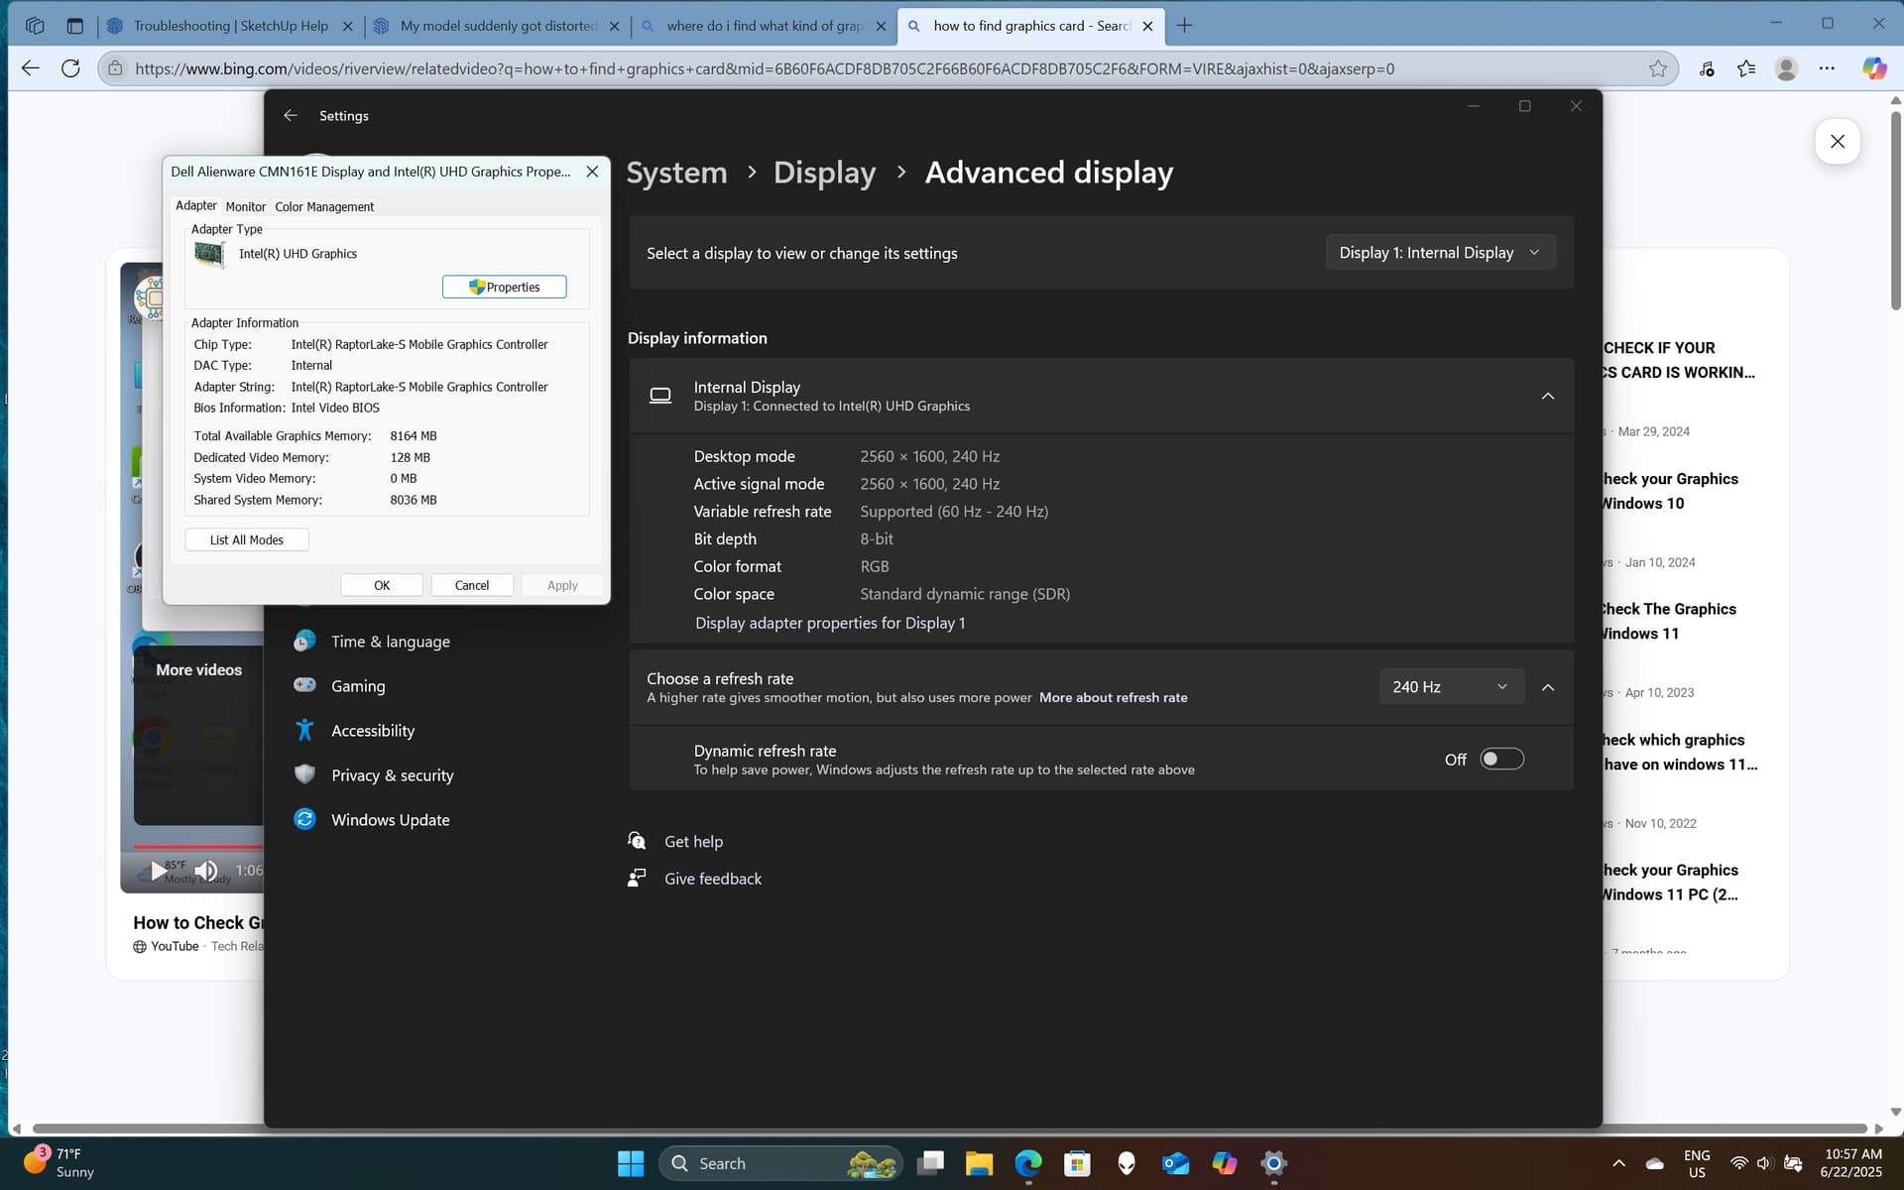
Task: Open tab actions menu icon
Action: tap(74, 26)
